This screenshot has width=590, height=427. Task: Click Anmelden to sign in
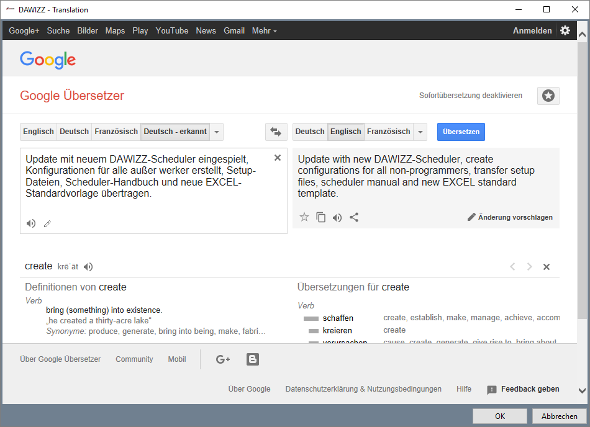tap(532, 31)
